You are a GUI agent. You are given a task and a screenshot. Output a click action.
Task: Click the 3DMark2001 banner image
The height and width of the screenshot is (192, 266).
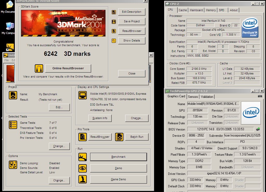coord(63,23)
